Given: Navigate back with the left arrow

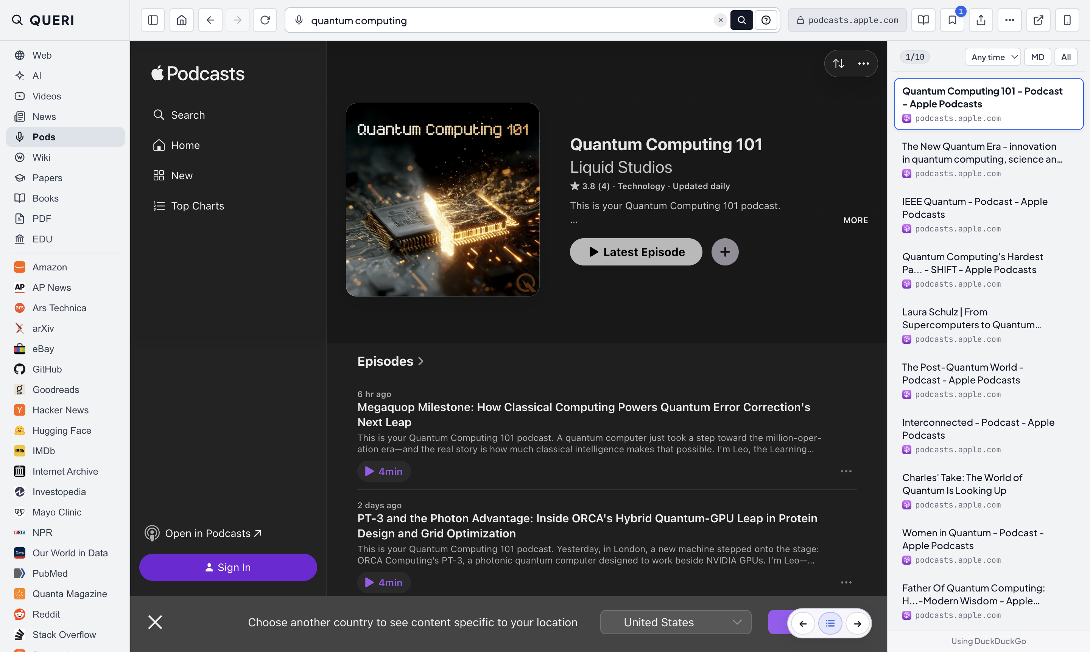Looking at the screenshot, I should tap(210, 20).
